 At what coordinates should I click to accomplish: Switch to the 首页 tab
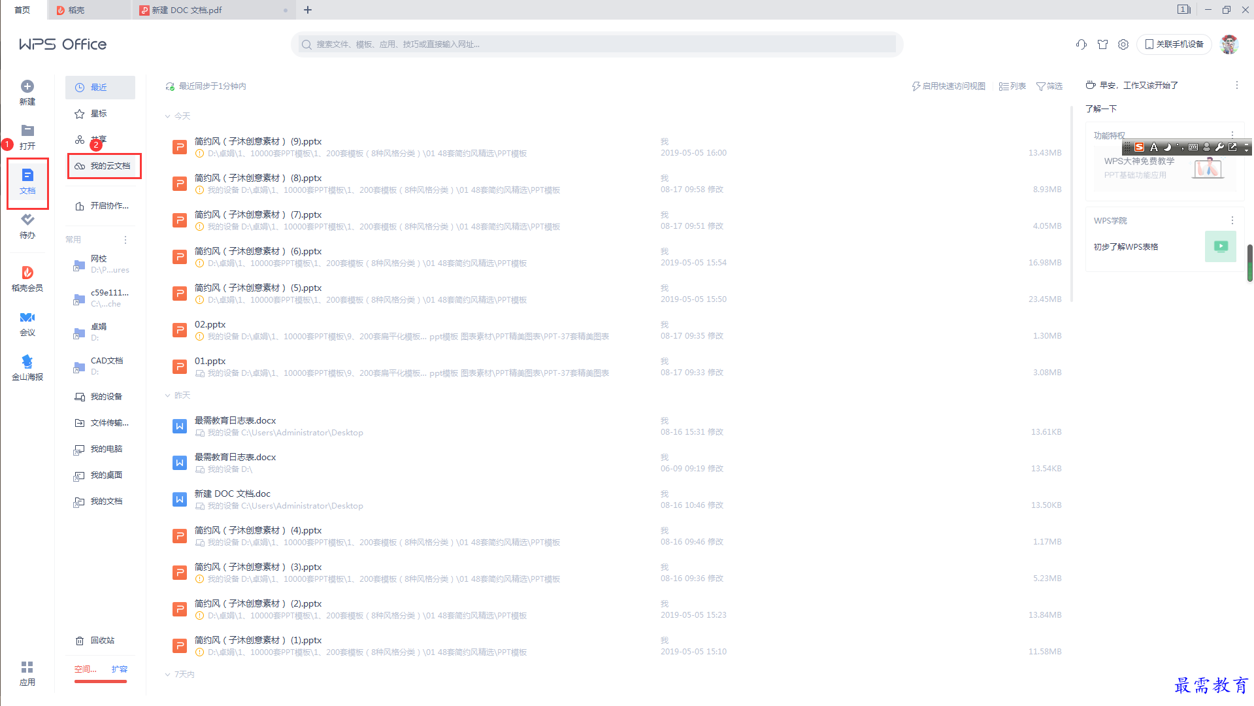coord(22,10)
